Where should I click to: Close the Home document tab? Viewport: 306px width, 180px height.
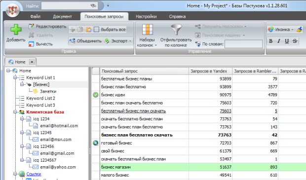[x=32, y=62]
